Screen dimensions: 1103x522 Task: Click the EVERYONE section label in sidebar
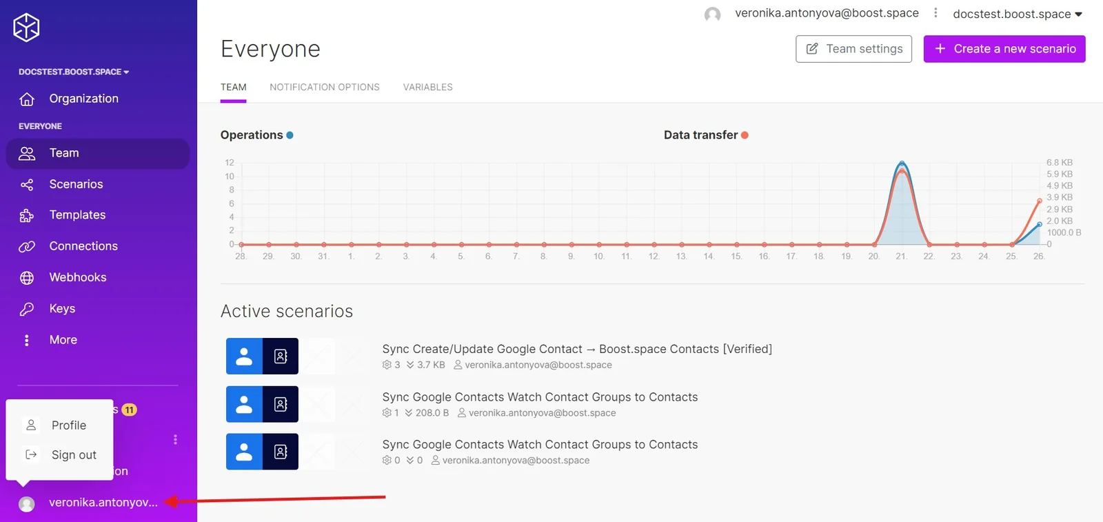(x=40, y=126)
